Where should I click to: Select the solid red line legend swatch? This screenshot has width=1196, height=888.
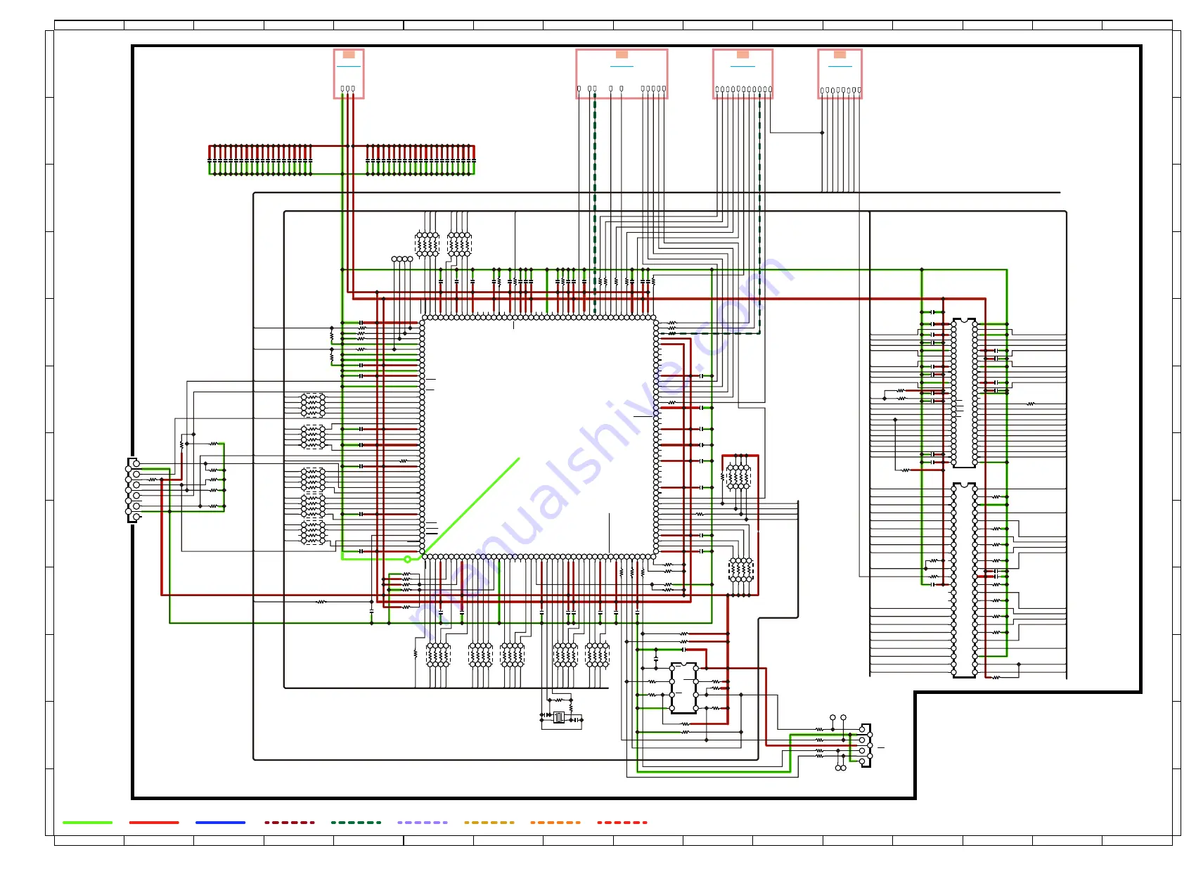point(154,822)
